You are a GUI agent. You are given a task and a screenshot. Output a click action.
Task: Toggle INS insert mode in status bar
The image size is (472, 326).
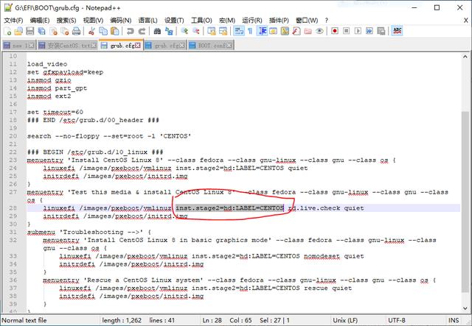click(x=454, y=320)
